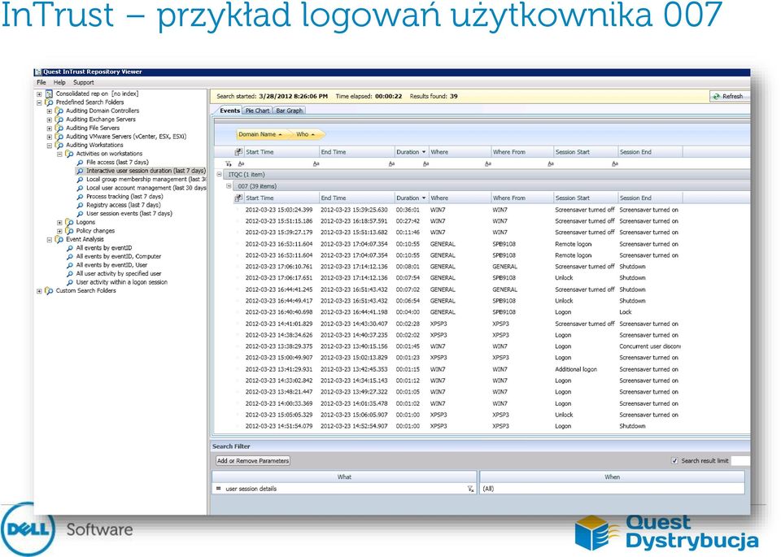Screen dimensions: 781x557
Task: Click the Policy changes folder icon
Action: [x=69, y=231]
